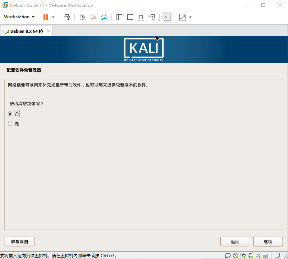Minimize the VMware Workstation window
288x259 pixels.
[x=247, y=5]
